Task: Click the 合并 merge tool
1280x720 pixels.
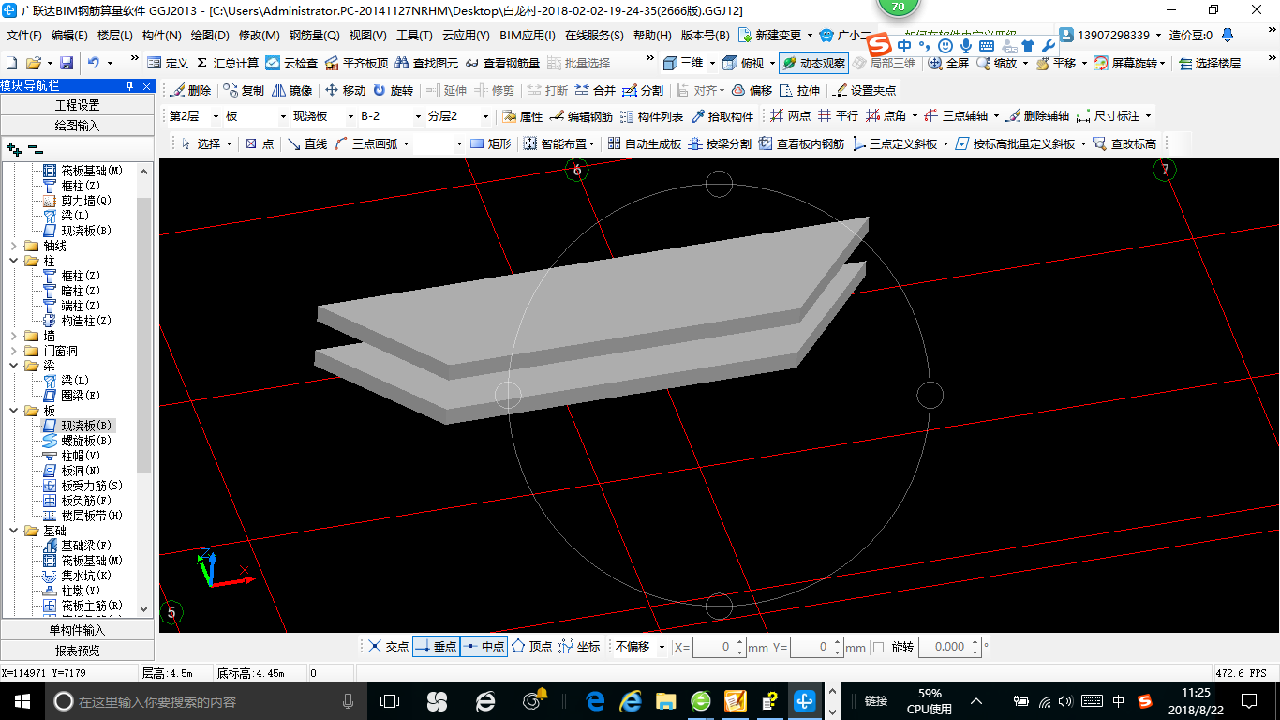Action: pos(595,91)
